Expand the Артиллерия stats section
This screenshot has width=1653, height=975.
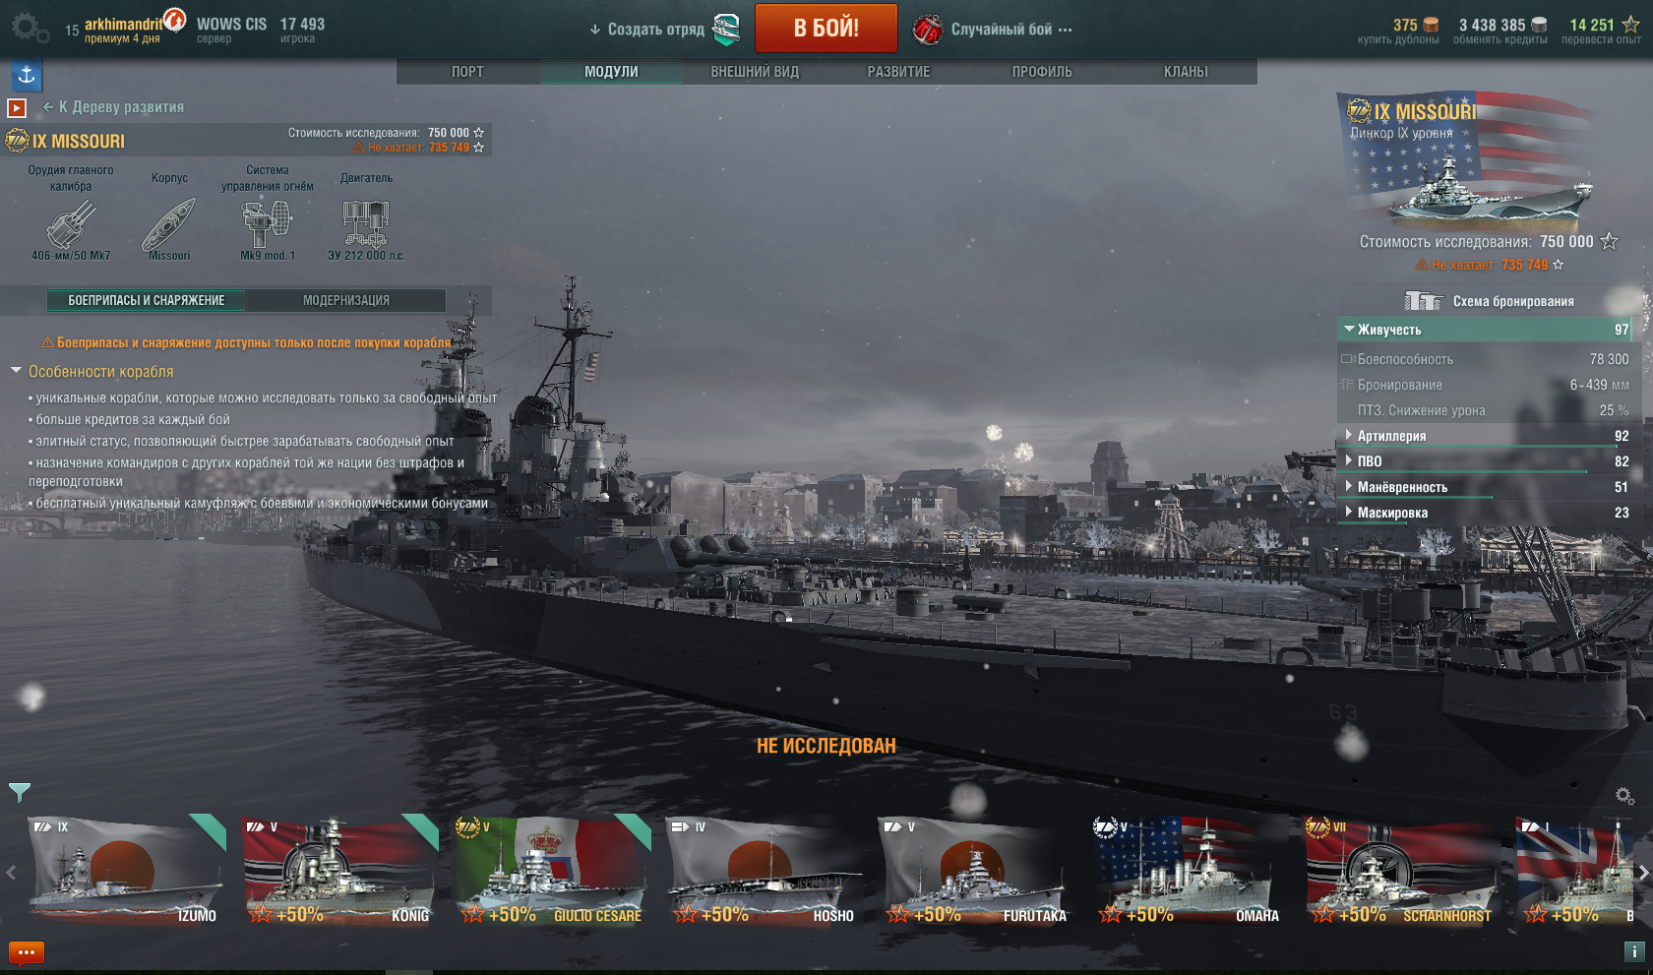(x=1485, y=436)
